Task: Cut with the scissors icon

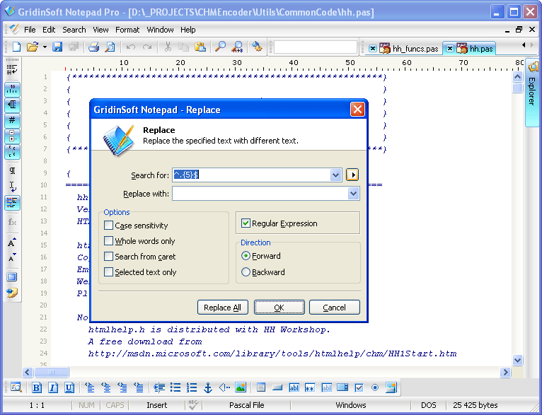Action: [168, 47]
